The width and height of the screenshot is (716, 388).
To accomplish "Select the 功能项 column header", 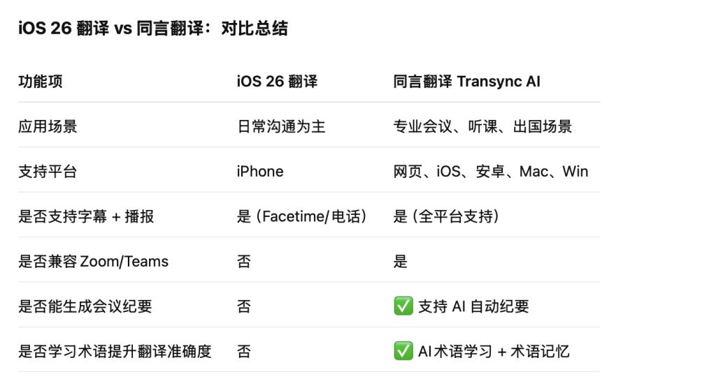I will click(41, 82).
